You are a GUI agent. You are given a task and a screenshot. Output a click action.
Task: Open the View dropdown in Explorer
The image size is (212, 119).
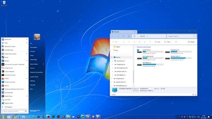click(168, 42)
